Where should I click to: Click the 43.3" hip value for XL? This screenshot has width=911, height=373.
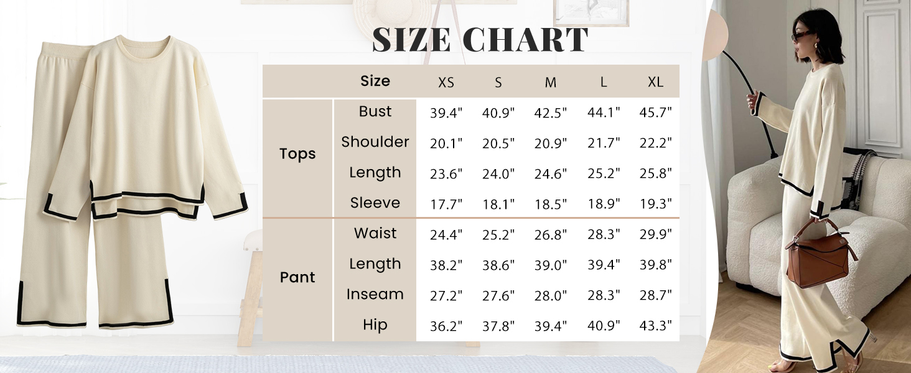coord(656,326)
